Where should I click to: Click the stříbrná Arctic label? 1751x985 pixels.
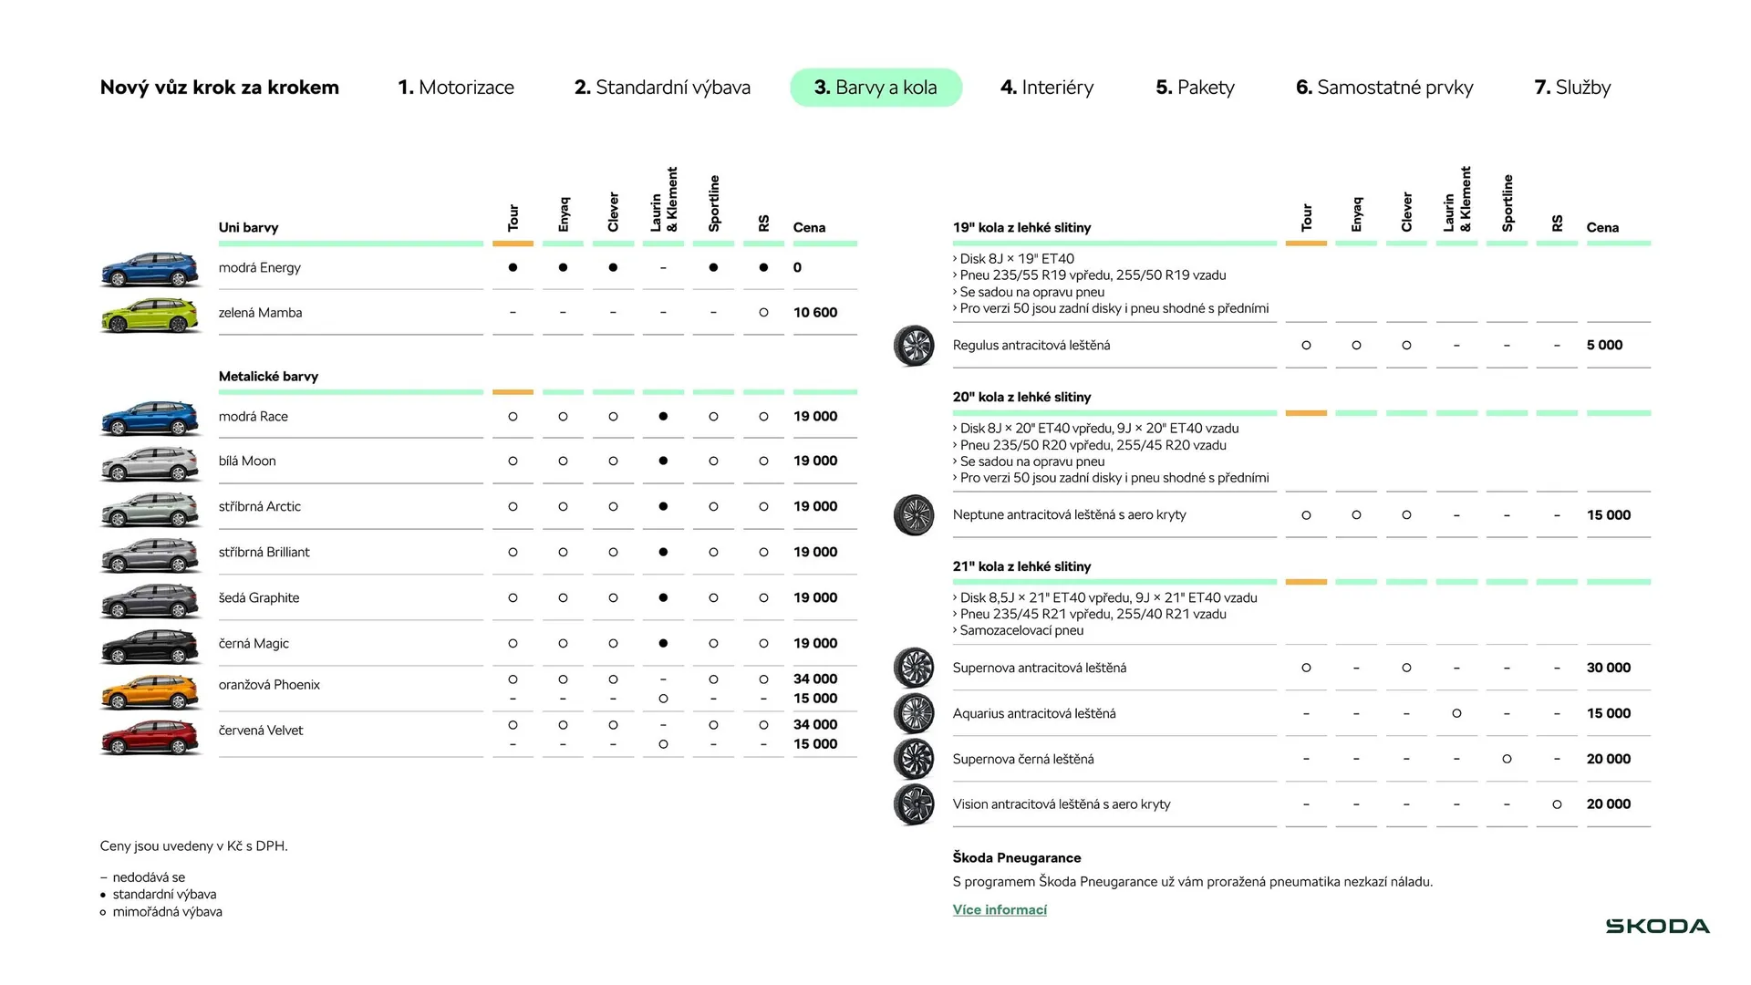[x=259, y=506]
